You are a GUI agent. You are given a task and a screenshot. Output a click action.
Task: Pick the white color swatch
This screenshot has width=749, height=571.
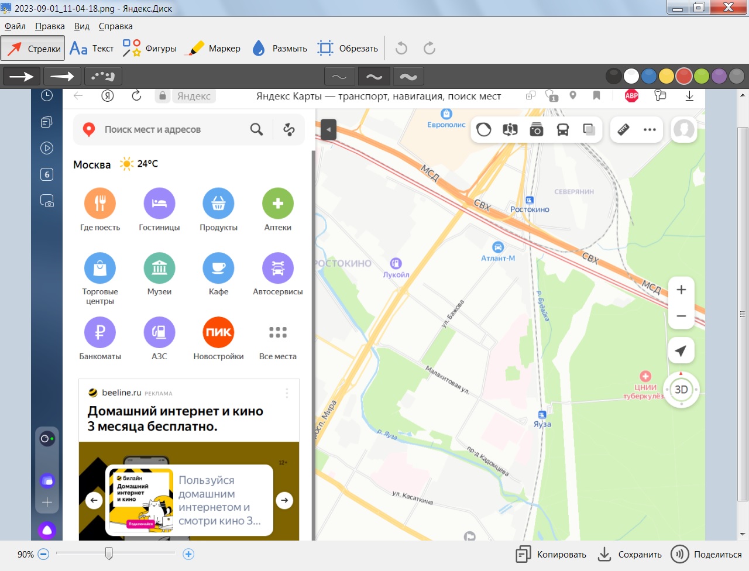(631, 76)
